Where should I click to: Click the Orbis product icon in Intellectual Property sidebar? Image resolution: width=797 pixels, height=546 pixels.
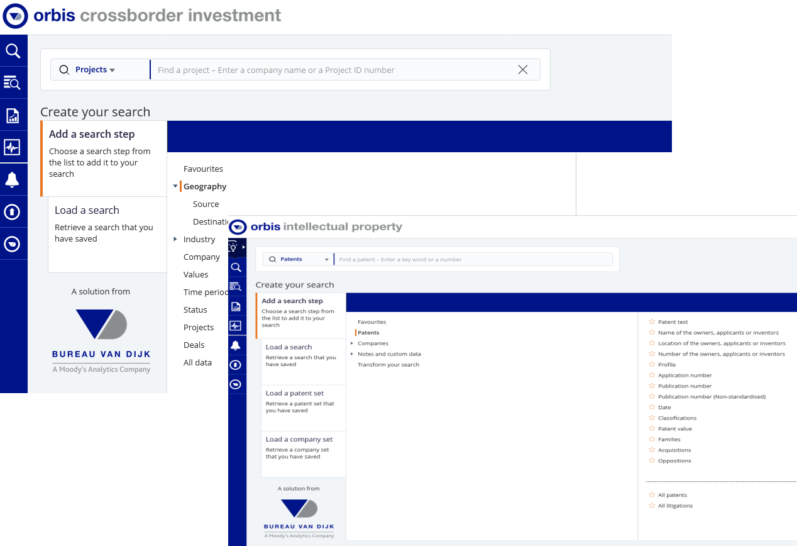(236, 384)
